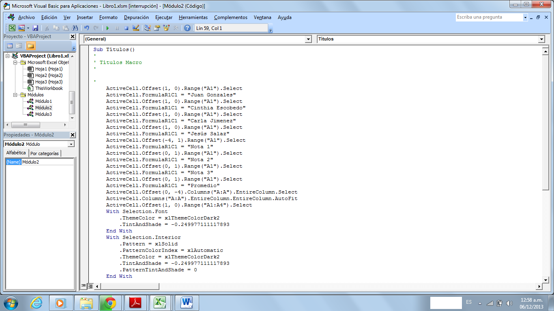Close the Propiedades - Módulo2 panel
This screenshot has width=554, height=311.
tap(73, 135)
